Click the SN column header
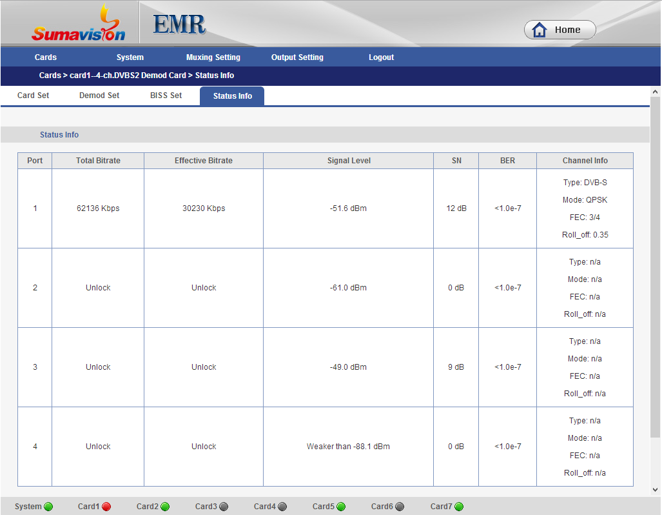Image resolution: width=662 pixels, height=515 pixels. [456, 161]
